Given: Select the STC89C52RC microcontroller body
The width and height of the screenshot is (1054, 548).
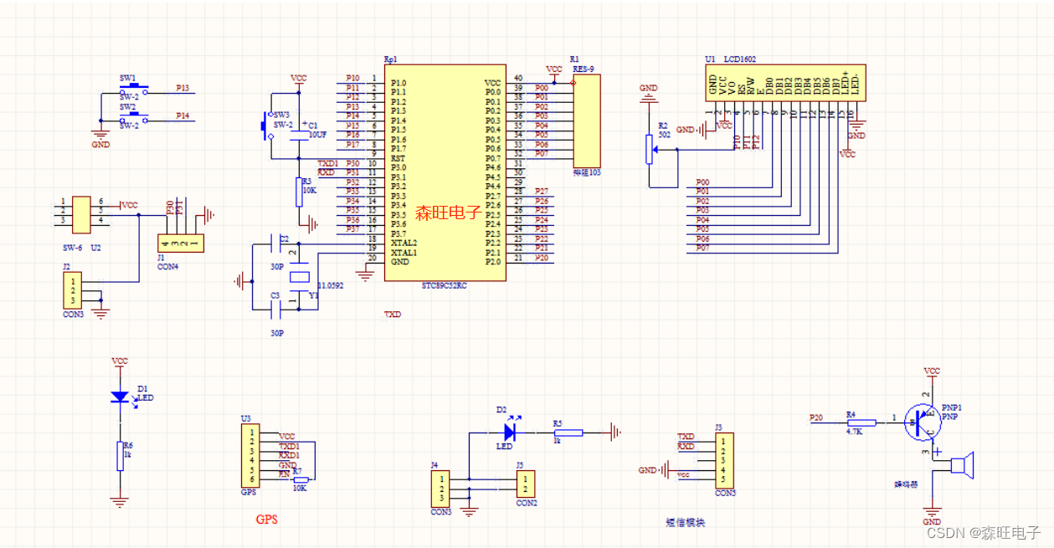Looking at the screenshot, I should tap(445, 173).
